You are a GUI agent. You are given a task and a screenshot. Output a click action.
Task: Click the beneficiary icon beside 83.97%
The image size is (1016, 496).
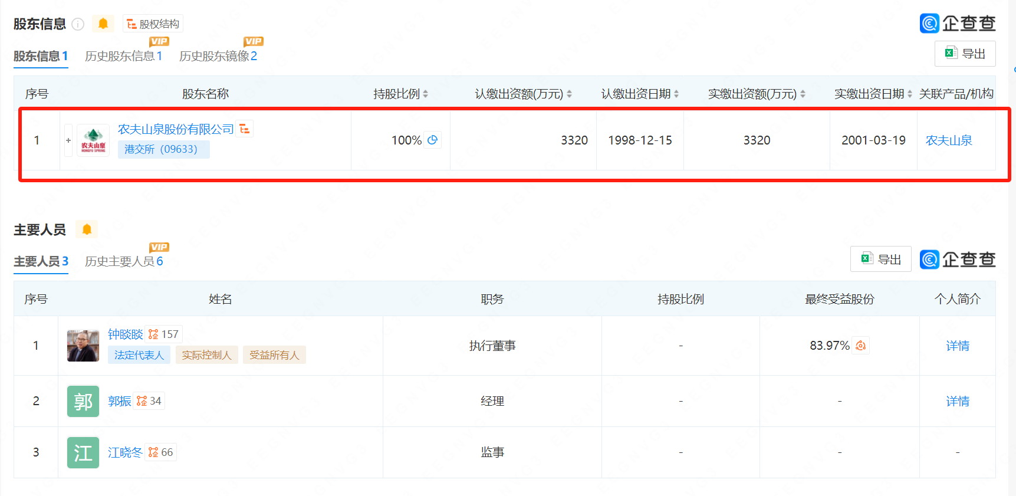(861, 346)
